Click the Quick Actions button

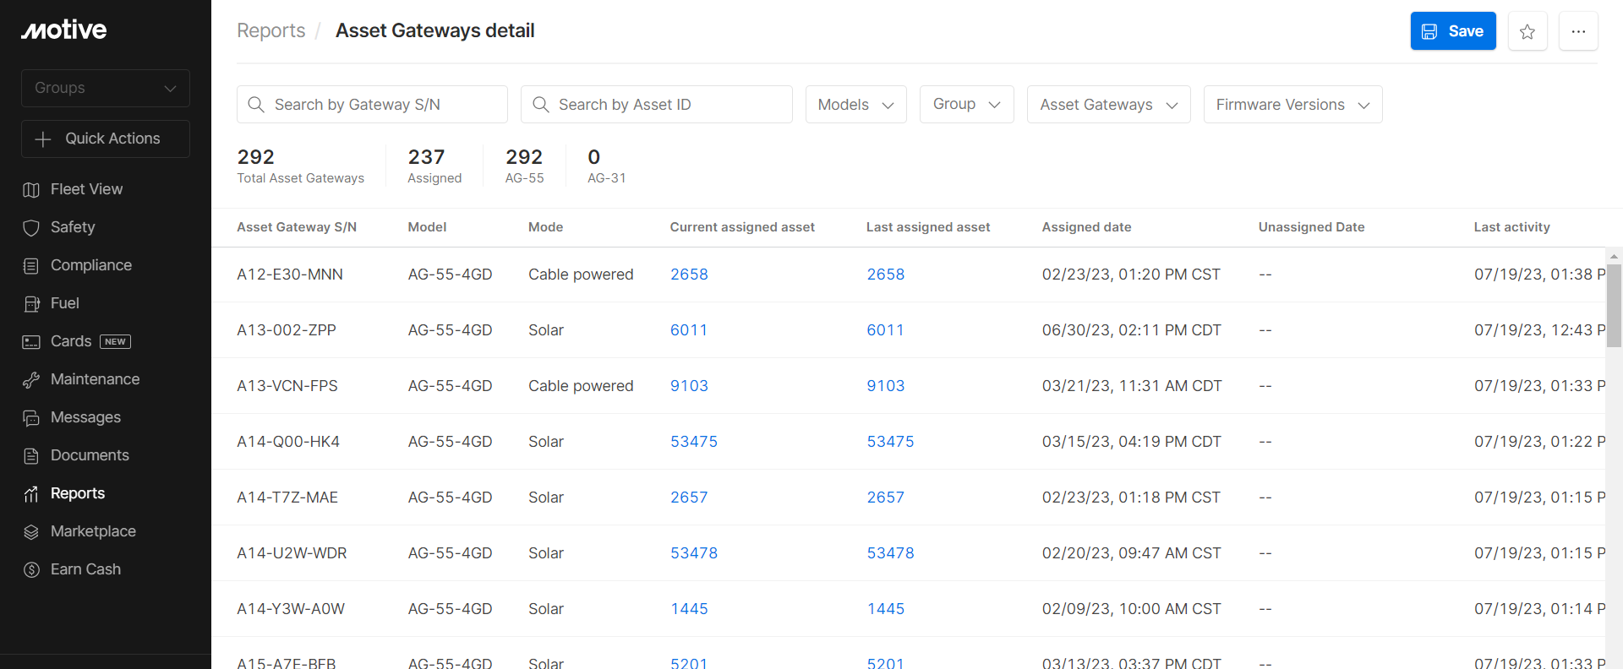tap(106, 139)
